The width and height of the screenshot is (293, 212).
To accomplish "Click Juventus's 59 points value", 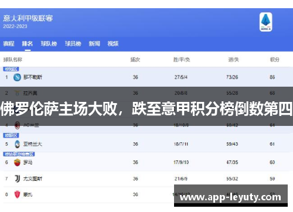I will pyautogui.click(x=272, y=179).
